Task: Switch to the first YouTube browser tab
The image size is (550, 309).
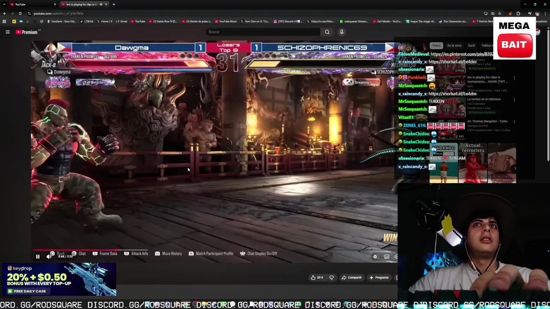Action: pos(32,4)
